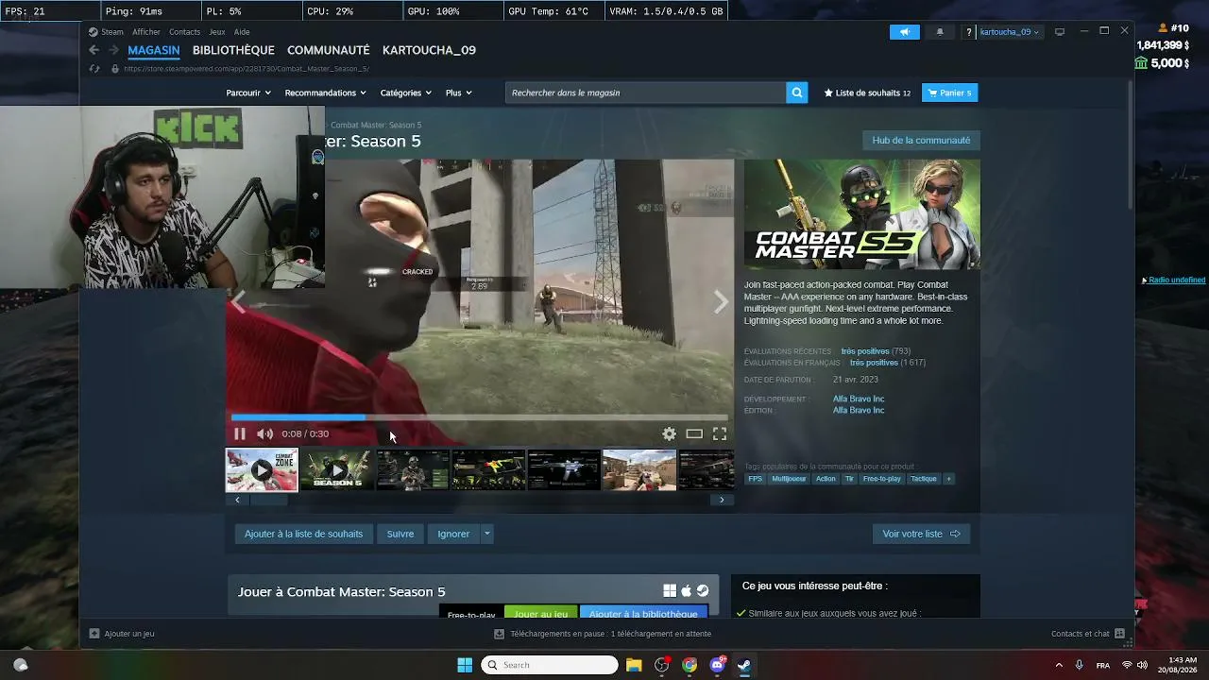
Task: Click the thumbnail strip scrollbar handle
Action: [268, 500]
